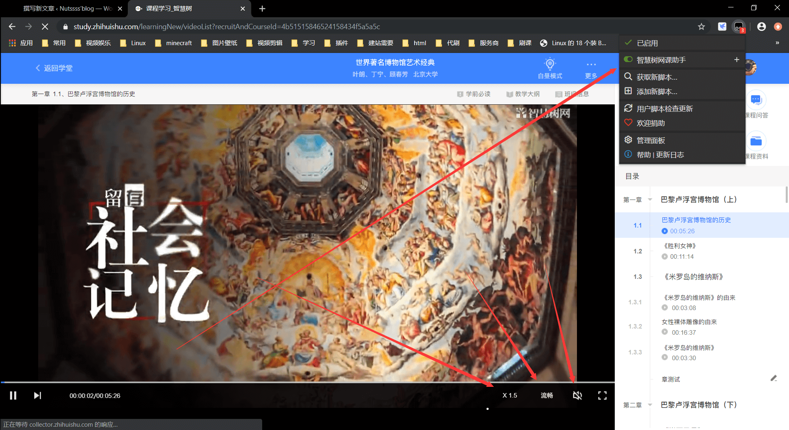Open 图片壁纸 bookmark folder

[x=219, y=43]
